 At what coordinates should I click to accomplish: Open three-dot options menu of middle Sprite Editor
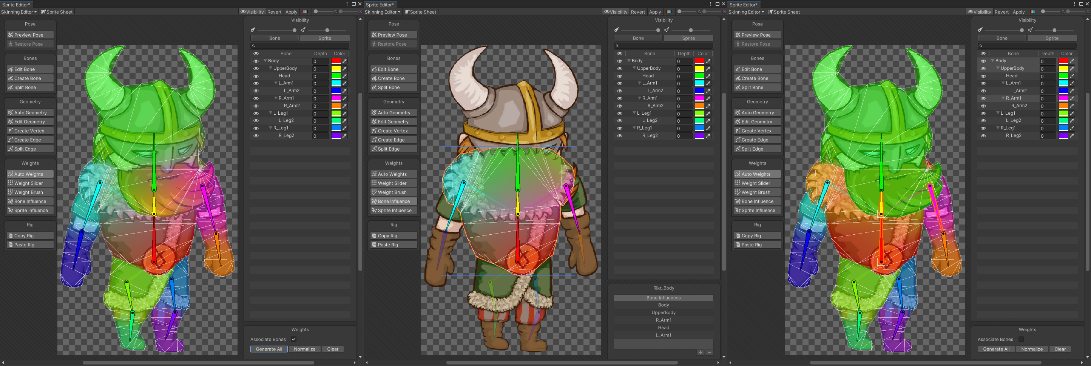tap(711, 4)
